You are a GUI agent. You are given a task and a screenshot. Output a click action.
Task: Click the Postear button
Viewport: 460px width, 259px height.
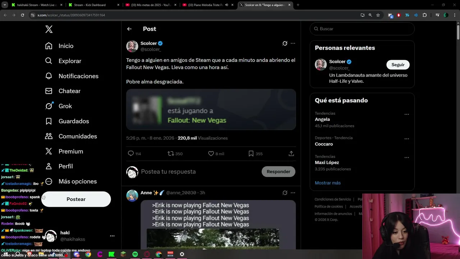pos(76,199)
